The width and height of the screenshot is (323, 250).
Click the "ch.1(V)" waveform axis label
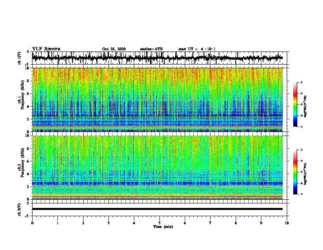point(20,58)
